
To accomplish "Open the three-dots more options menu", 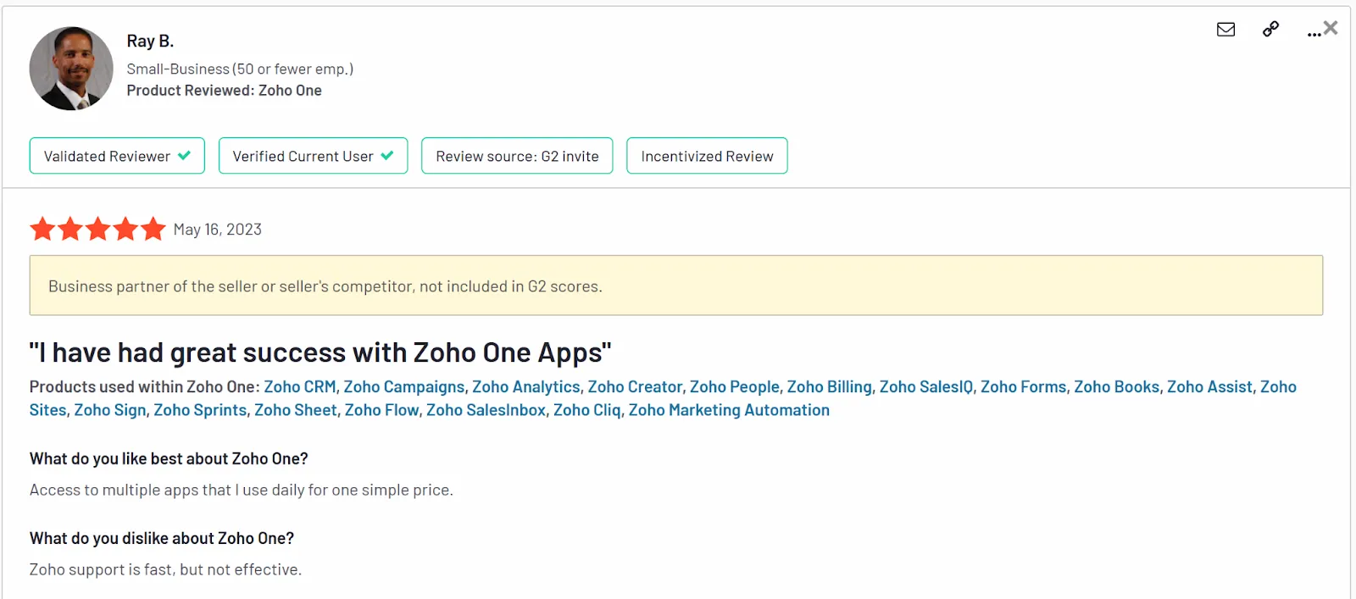I will point(1313,34).
